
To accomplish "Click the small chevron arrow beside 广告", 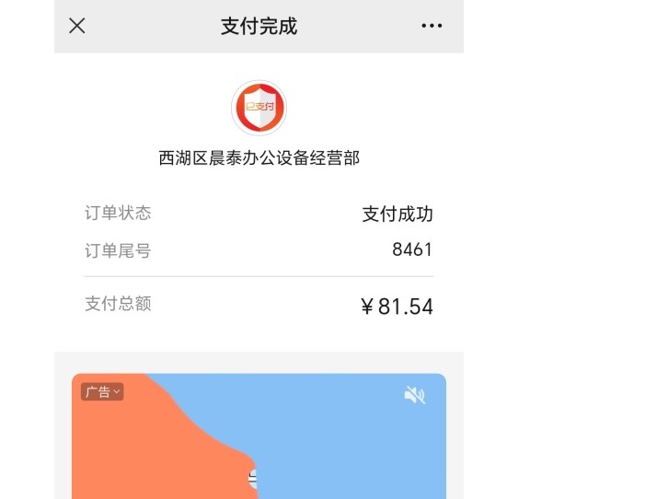I will coord(117,391).
